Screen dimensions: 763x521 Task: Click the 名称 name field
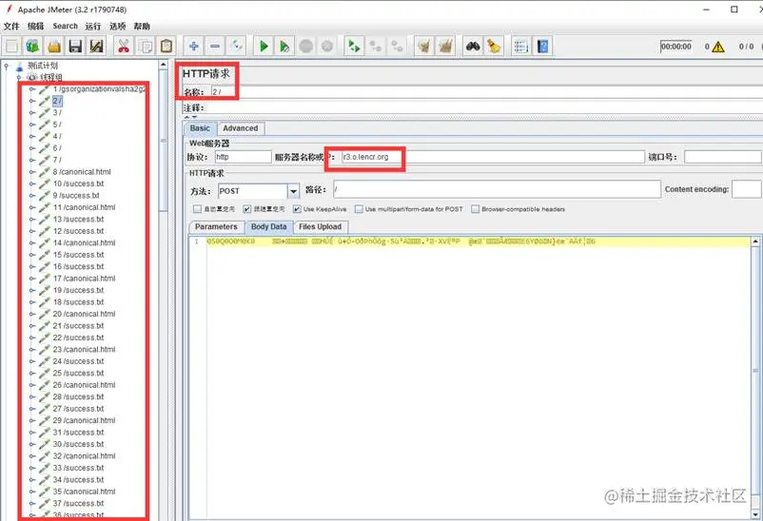tap(486, 91)
